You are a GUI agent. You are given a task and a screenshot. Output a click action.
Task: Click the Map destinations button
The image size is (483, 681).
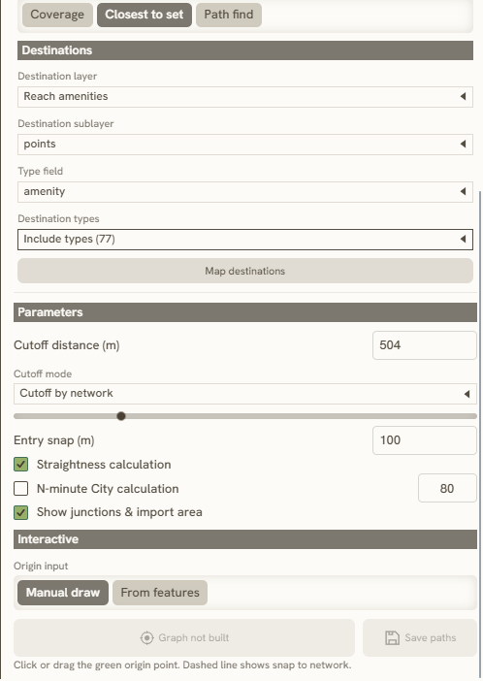click(x=245, y=271)
